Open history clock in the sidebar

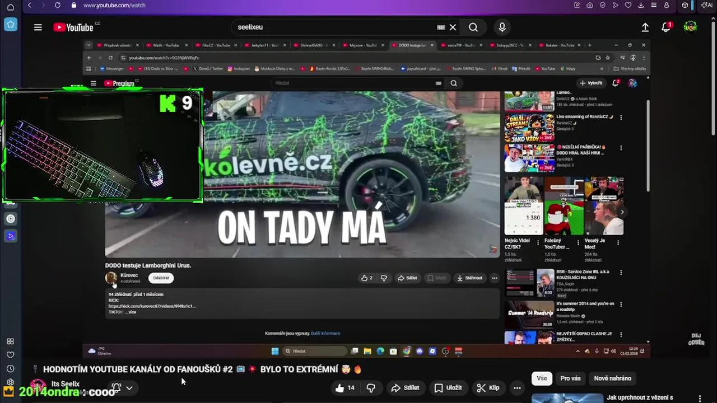point(10,368)
